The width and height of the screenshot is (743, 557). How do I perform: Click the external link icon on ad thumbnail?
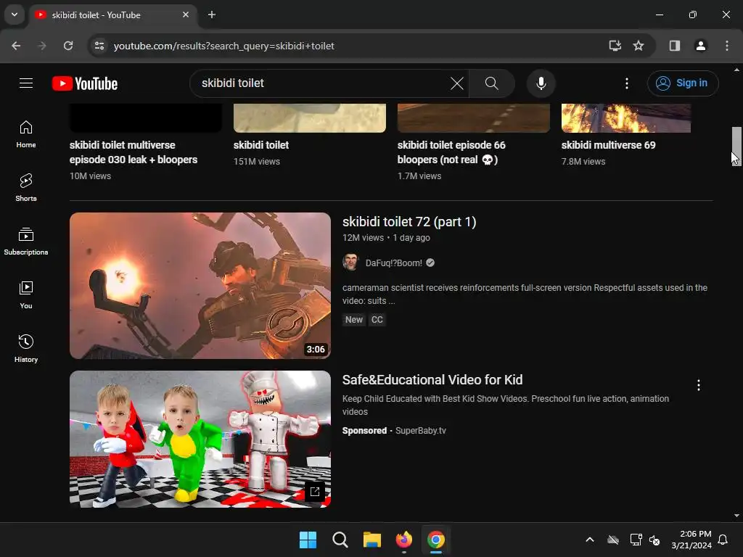[x=315, y=491]
